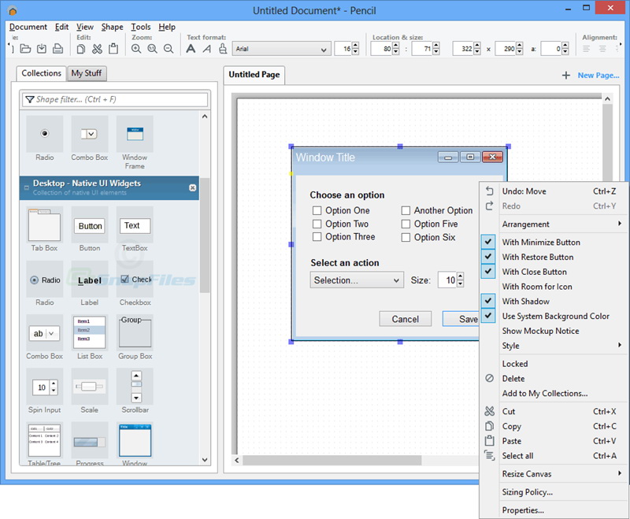630x519 pixels.
Task: Click the Zoom in magnifier icon
Action: (x=136, y=49)
